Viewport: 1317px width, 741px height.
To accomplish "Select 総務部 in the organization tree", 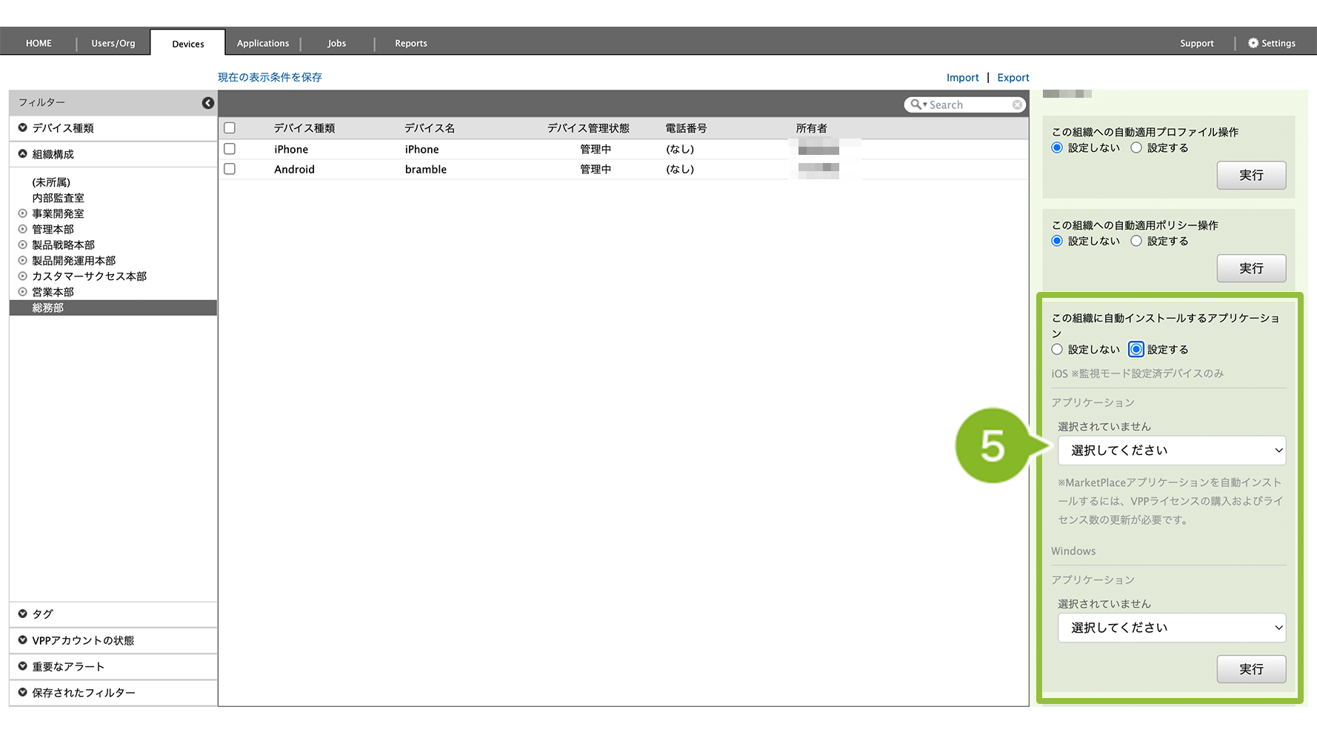I will 48,308.
